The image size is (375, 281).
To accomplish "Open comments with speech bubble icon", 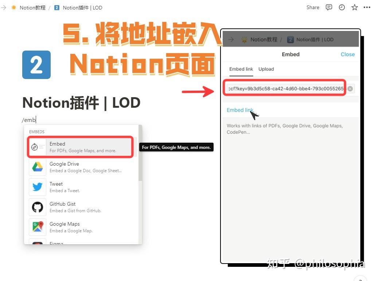I will click(329, 7).
